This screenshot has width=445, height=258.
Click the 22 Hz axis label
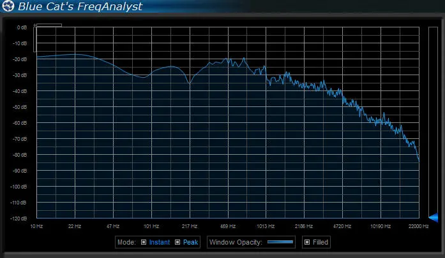pos(75,226)
